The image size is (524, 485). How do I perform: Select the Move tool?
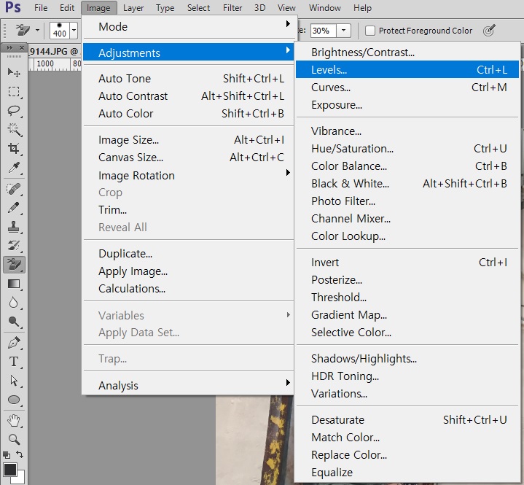coord(14,73)
